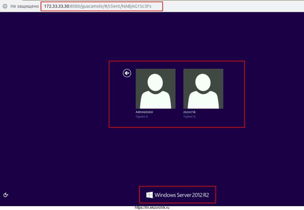
Task: Click the head silhouette of ekzorchik picture
Action: 203,82
